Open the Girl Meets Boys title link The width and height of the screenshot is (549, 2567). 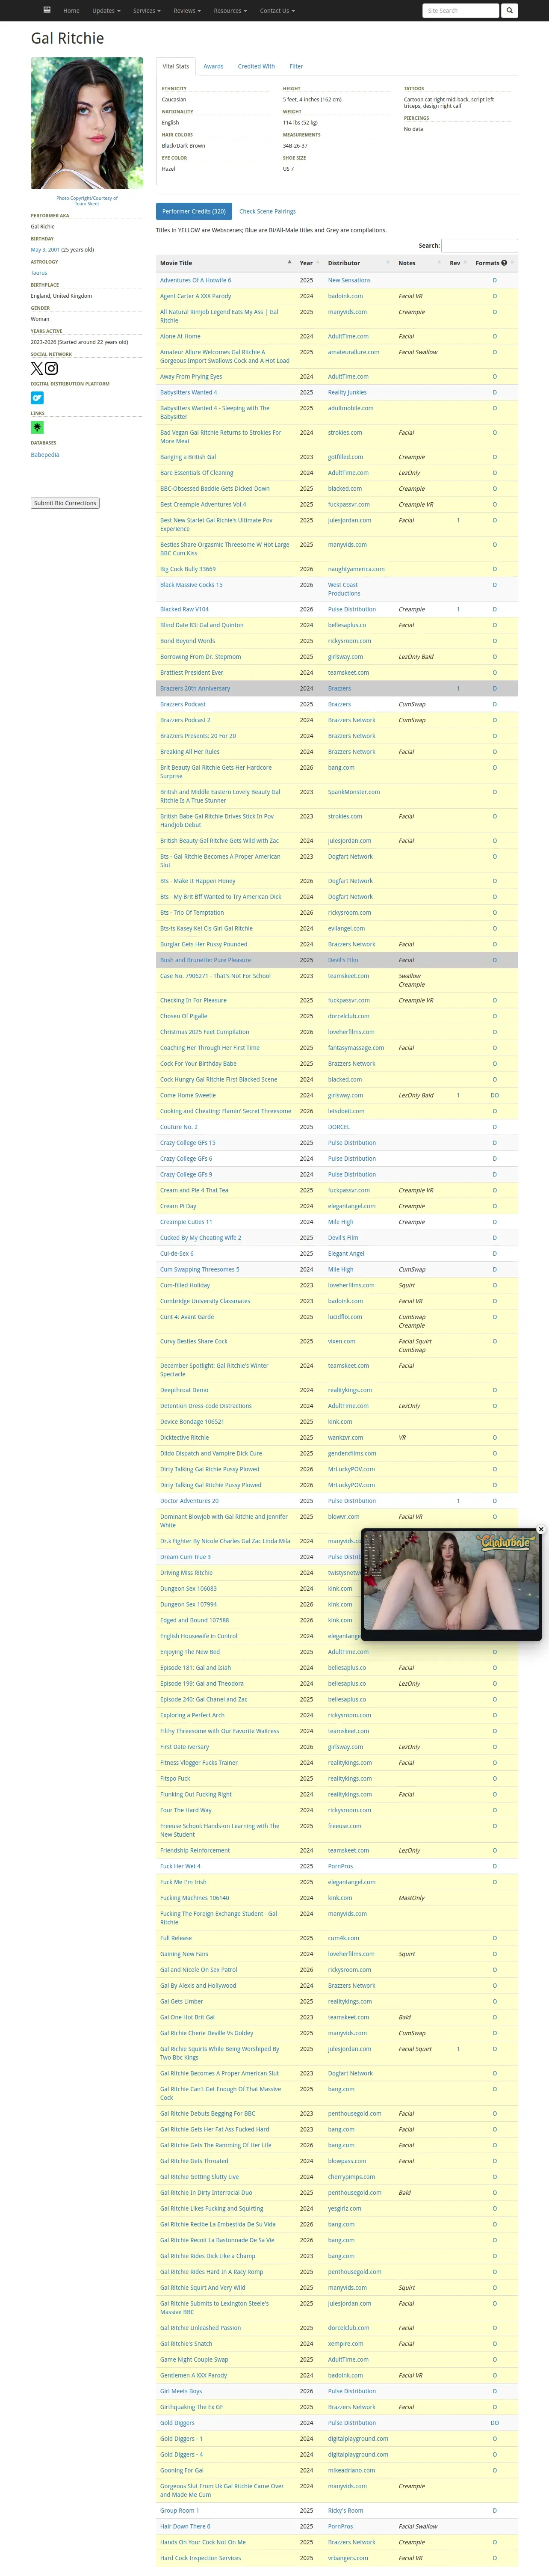pos(181,2391)
